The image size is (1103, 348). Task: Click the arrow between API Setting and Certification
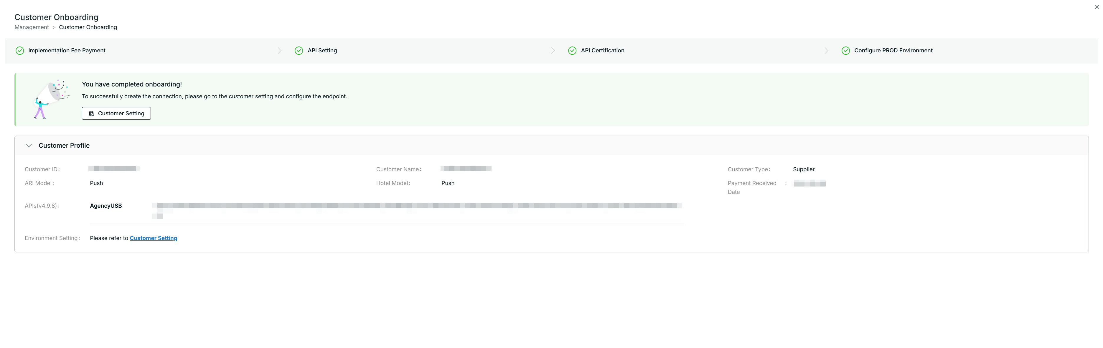tap(553, 50)
